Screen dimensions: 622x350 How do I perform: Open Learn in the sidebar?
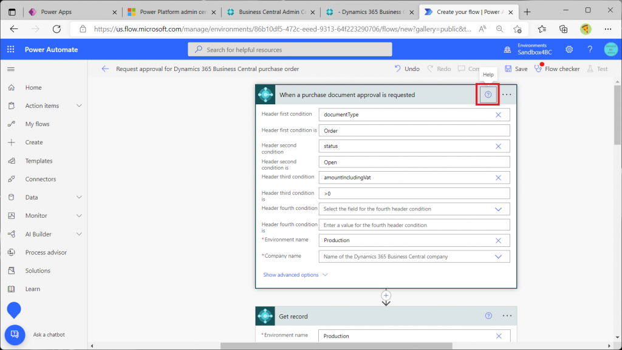point(33,289)
